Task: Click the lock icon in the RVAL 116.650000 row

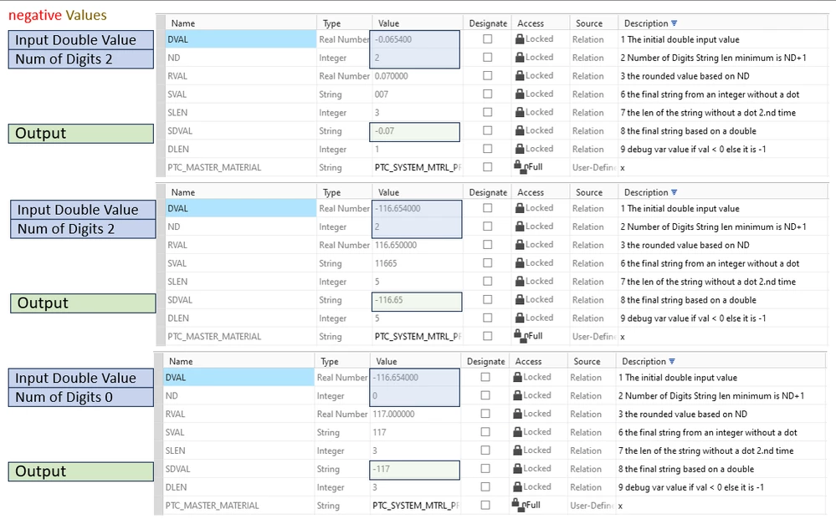Action: [520, 244]
